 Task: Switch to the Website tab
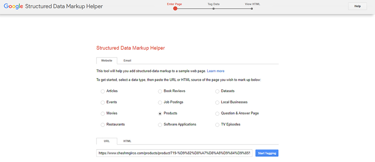[x=107, y=61]
